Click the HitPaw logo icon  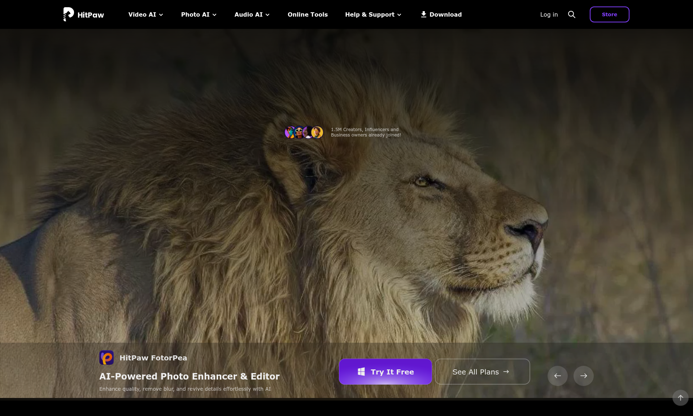69,14
